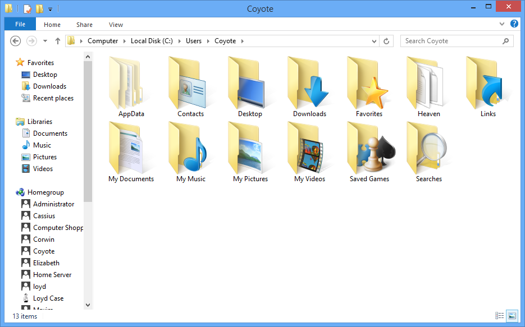The height and width of the screenshot is (327, 525).
Task: Open address bar history dropdown
Action: tap(375, 42)
